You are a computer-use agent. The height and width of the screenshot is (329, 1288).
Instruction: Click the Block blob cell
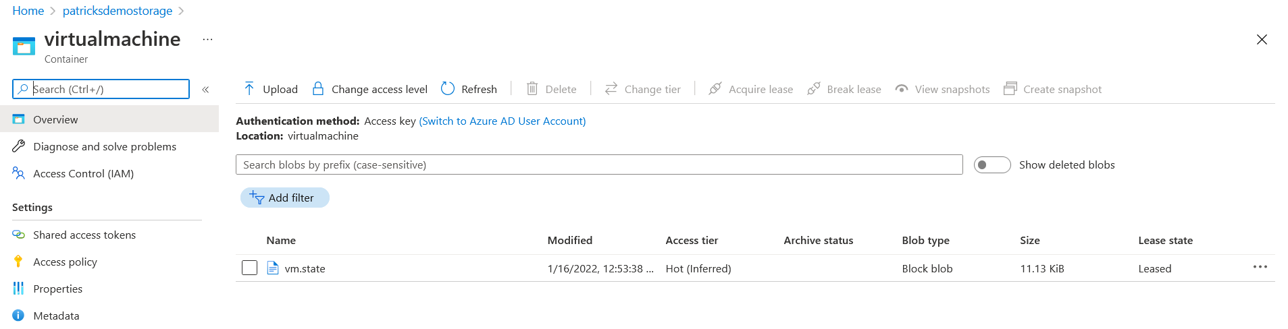click(927, 268)
